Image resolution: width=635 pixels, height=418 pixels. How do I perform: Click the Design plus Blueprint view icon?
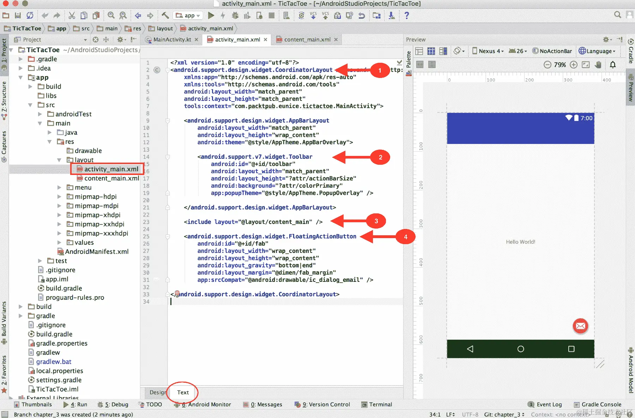tap(443, 51)
